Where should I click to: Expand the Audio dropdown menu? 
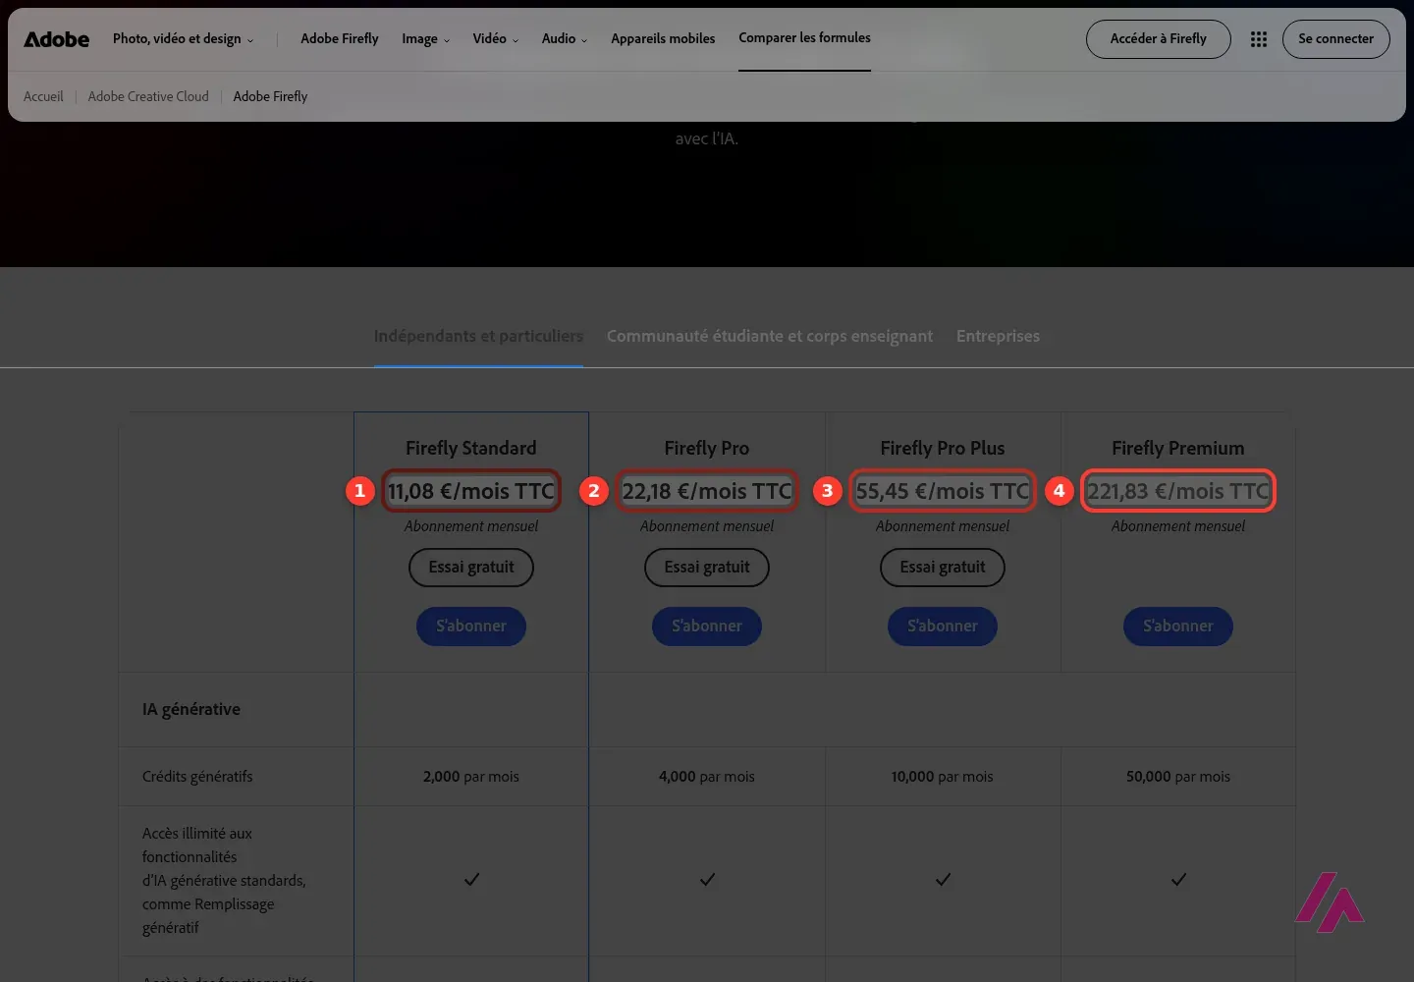(x=565, y=39)
